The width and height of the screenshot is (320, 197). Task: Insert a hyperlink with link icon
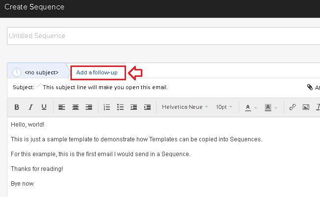292,107
